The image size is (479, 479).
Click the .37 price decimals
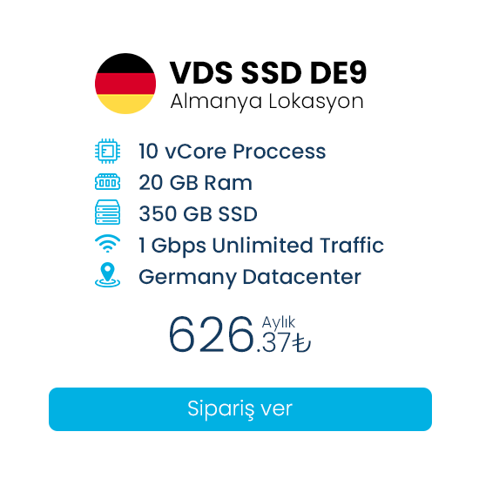coord(273,343)
